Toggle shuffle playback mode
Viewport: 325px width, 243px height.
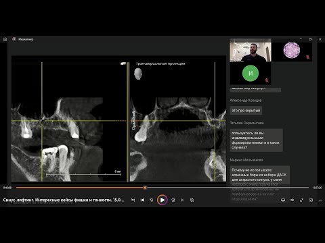pyautogui.click(x=133, y=200)
